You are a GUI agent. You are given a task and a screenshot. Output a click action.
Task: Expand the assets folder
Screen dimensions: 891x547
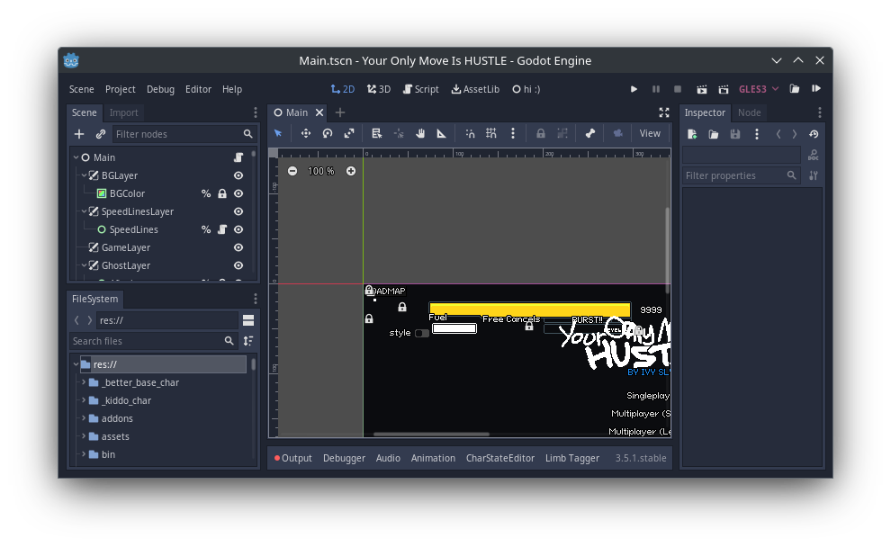coord(84,436)
